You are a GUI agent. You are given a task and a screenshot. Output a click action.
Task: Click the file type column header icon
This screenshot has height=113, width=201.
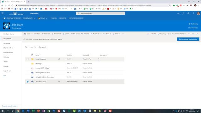(32, 55)
